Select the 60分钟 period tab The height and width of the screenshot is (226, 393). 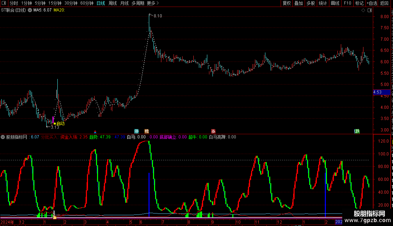tap(87, 3)
